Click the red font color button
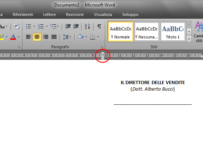 (13, 37)
